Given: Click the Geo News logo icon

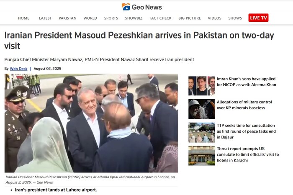Looking at the screenshot, I should pos(126,7).
